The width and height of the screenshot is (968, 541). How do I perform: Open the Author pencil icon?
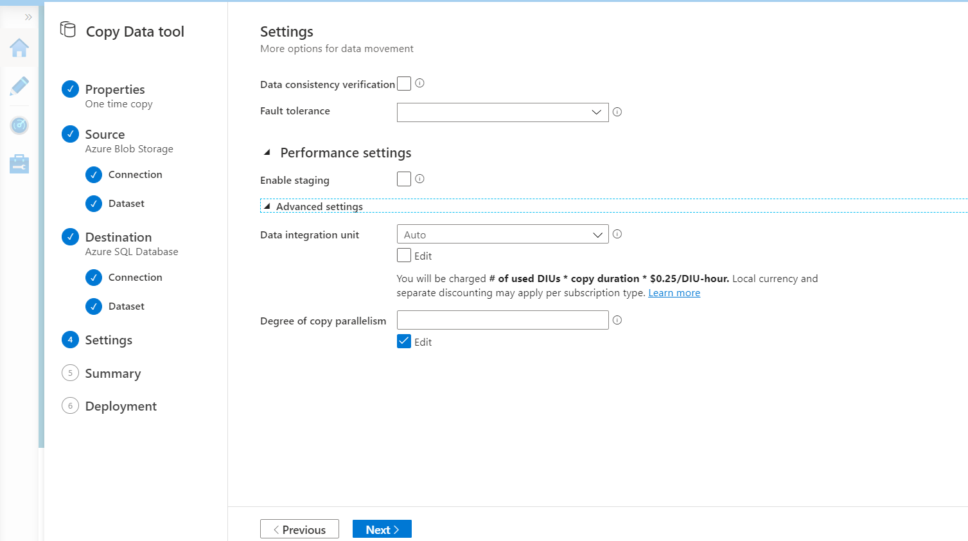point(19,86)
